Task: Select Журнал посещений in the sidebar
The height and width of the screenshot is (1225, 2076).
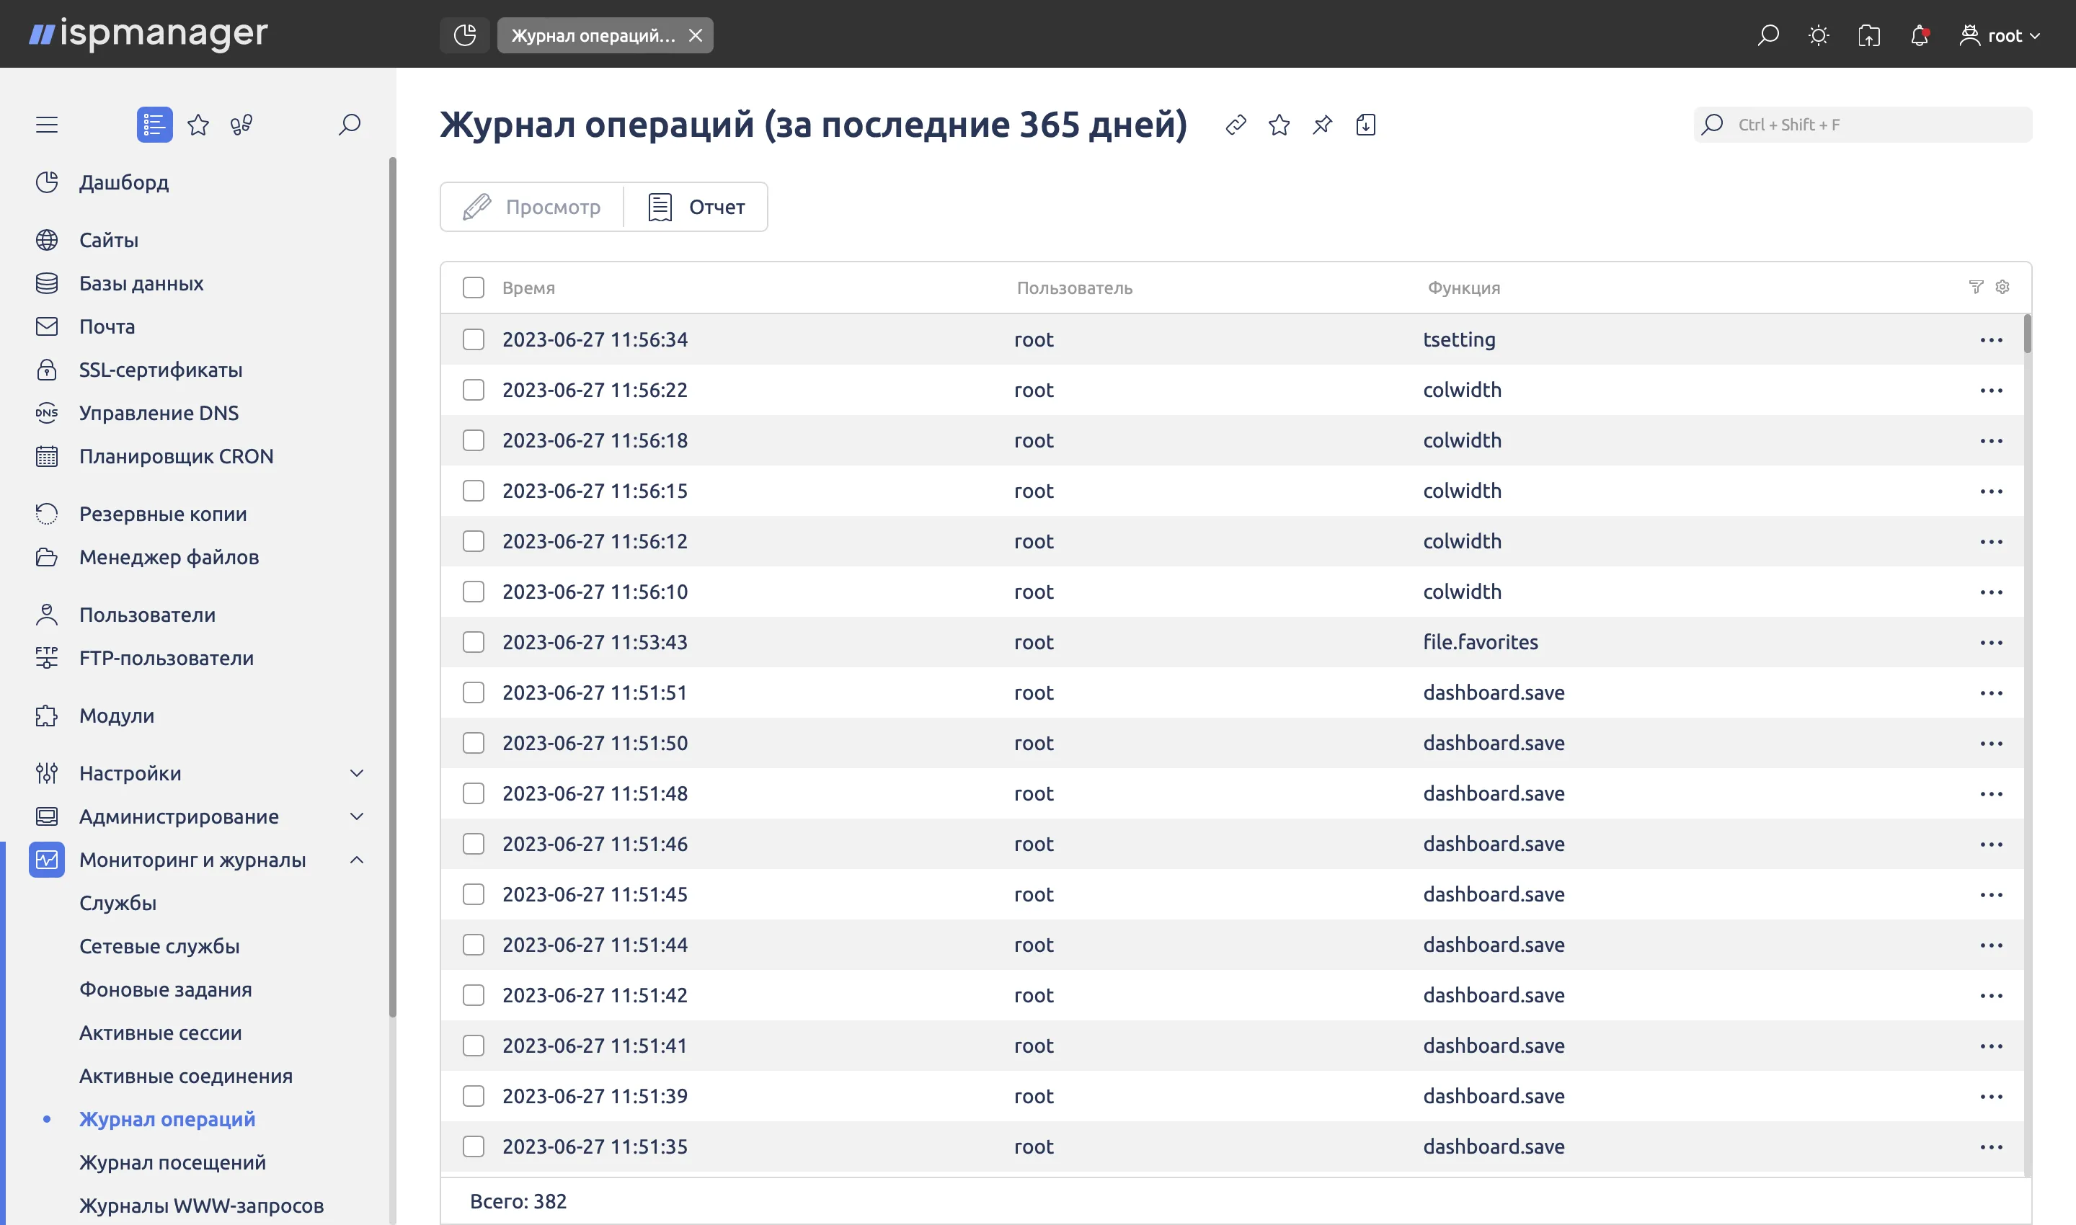Action: click(172, 1162)
